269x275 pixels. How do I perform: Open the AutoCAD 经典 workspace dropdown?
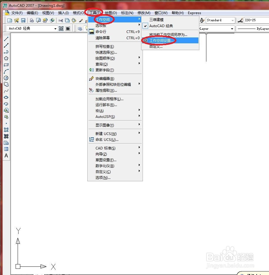point(55,29)
